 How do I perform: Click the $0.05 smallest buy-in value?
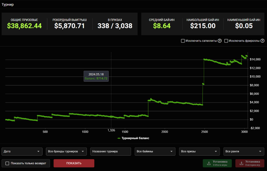pyautogui.click(x=244, y=26)
